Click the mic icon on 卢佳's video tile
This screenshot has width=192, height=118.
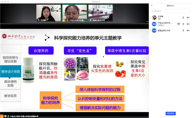68,20
